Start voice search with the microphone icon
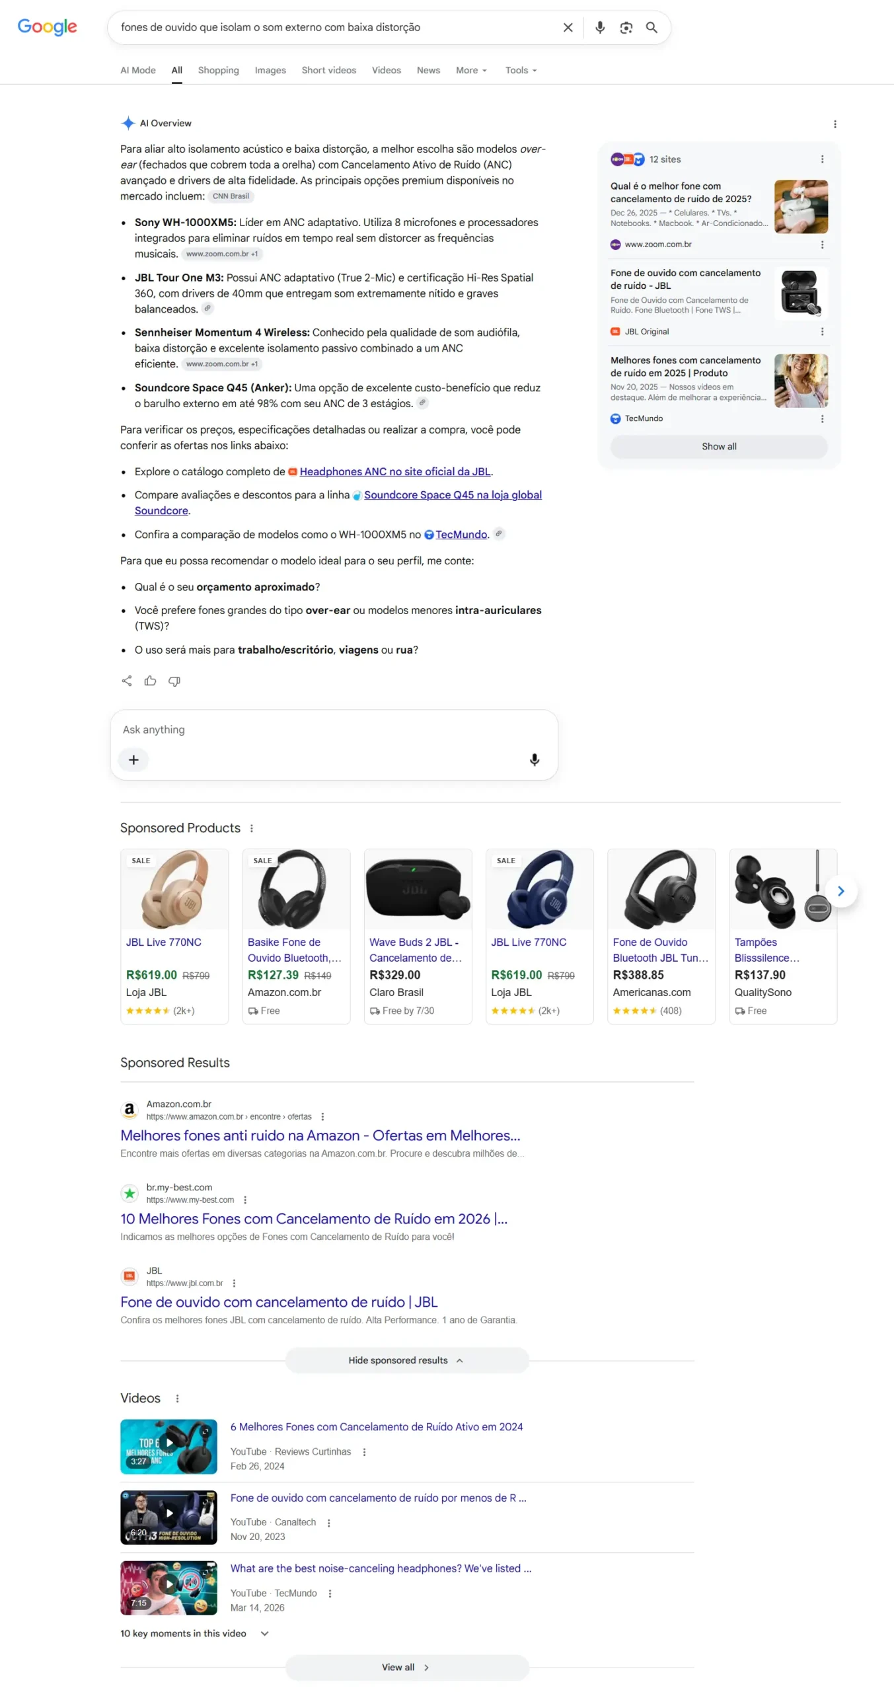 coord(599,28)
